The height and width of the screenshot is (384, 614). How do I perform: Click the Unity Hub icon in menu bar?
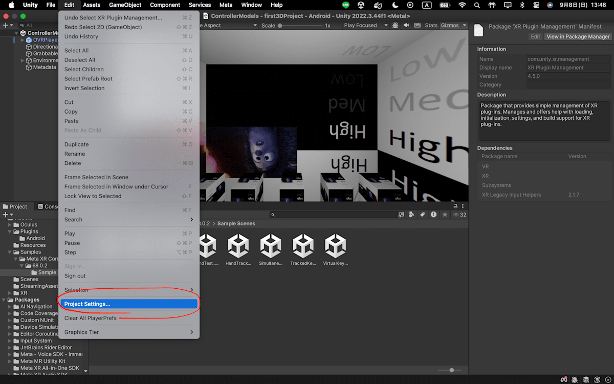(x=361, y=5)
